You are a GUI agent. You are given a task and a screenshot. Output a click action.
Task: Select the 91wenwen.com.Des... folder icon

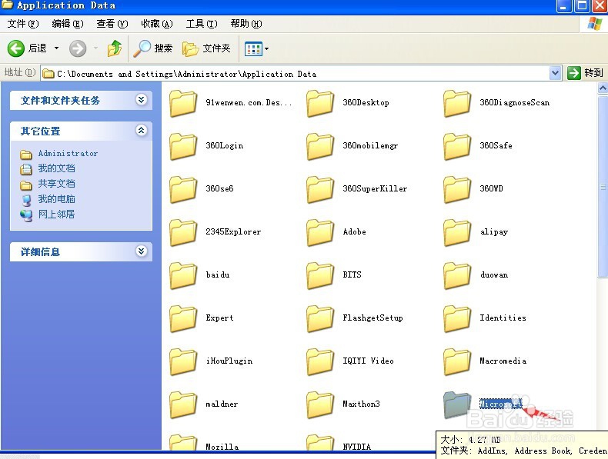point(183,103)
